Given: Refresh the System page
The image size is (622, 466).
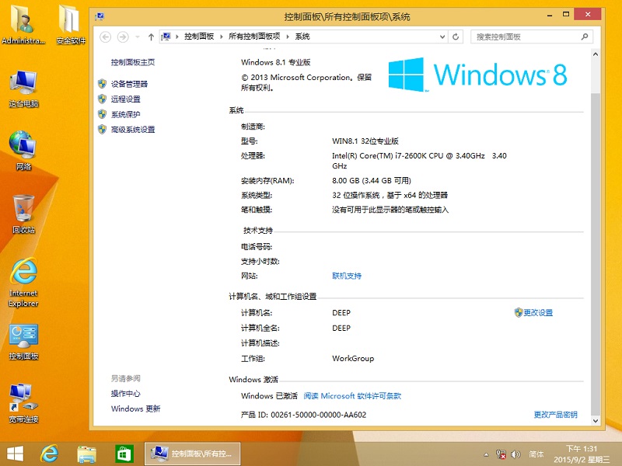Looking at the screenshot, I should [456, 37].
